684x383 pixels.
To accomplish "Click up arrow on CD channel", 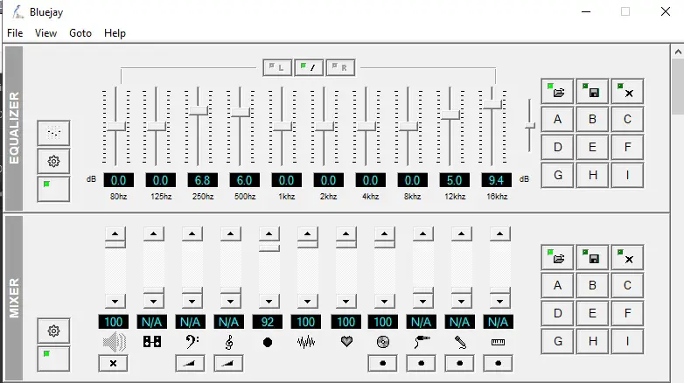I will [x=384, y=233].
